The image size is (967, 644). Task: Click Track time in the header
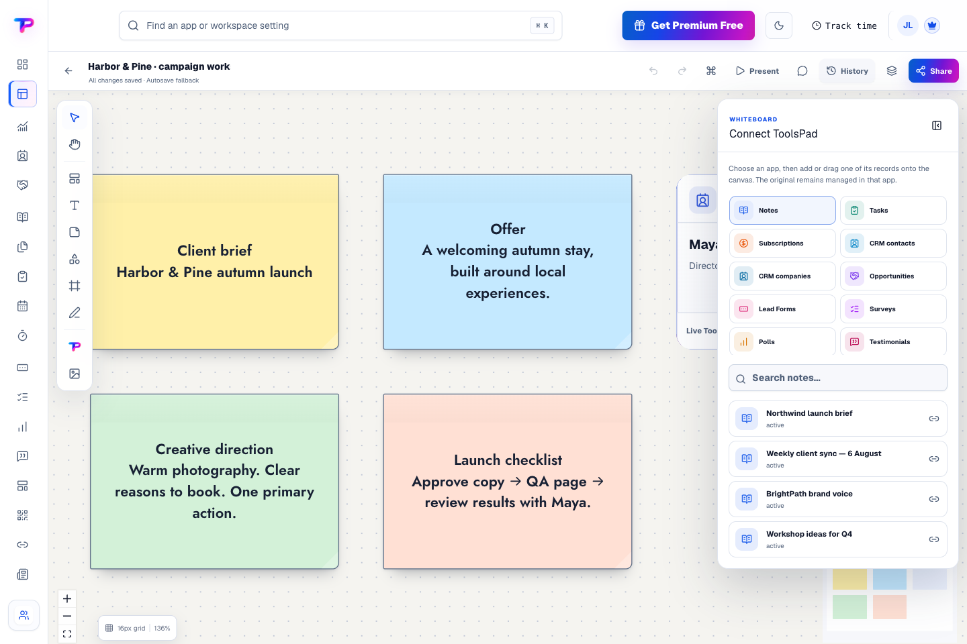844,25
